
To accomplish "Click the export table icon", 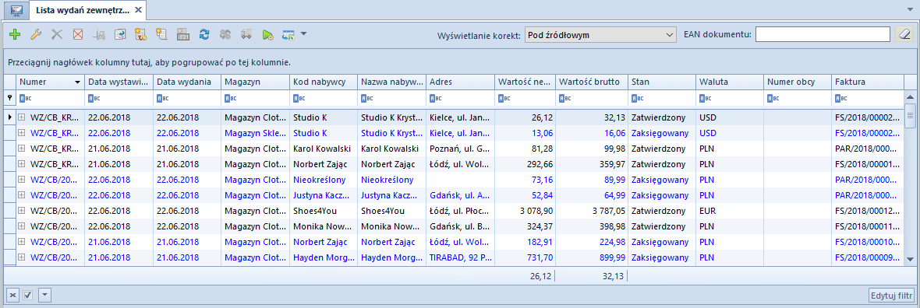I will pos(288,35).
